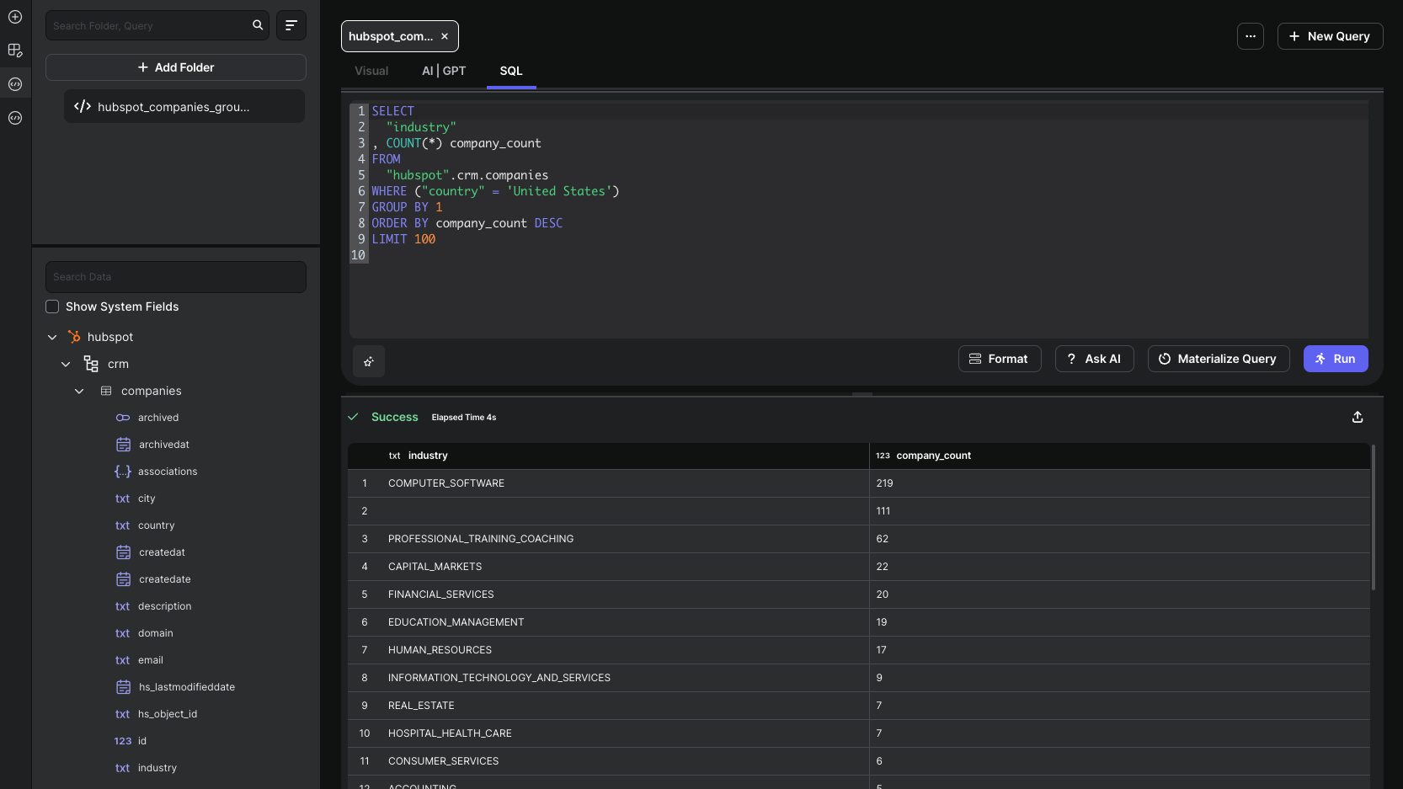Screen dimensions: 1403x789
Task: Click the sort/filter icon beside folder search
Action: [x=291, y=25]
